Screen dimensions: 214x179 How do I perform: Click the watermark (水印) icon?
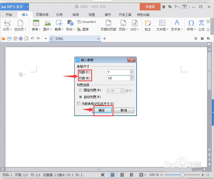[x=135, y=23]
